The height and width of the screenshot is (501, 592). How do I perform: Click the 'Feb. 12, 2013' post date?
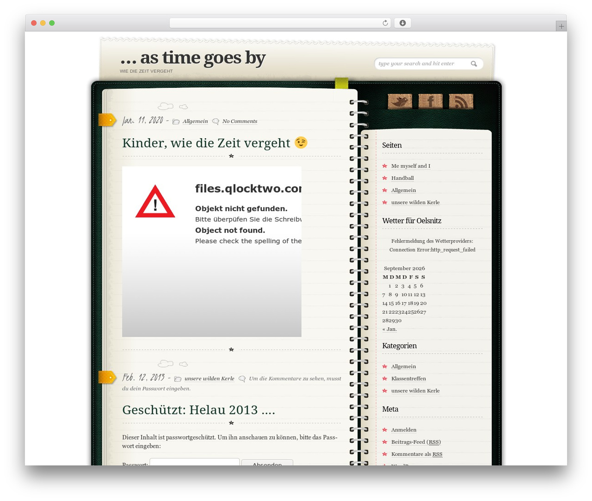143,377
